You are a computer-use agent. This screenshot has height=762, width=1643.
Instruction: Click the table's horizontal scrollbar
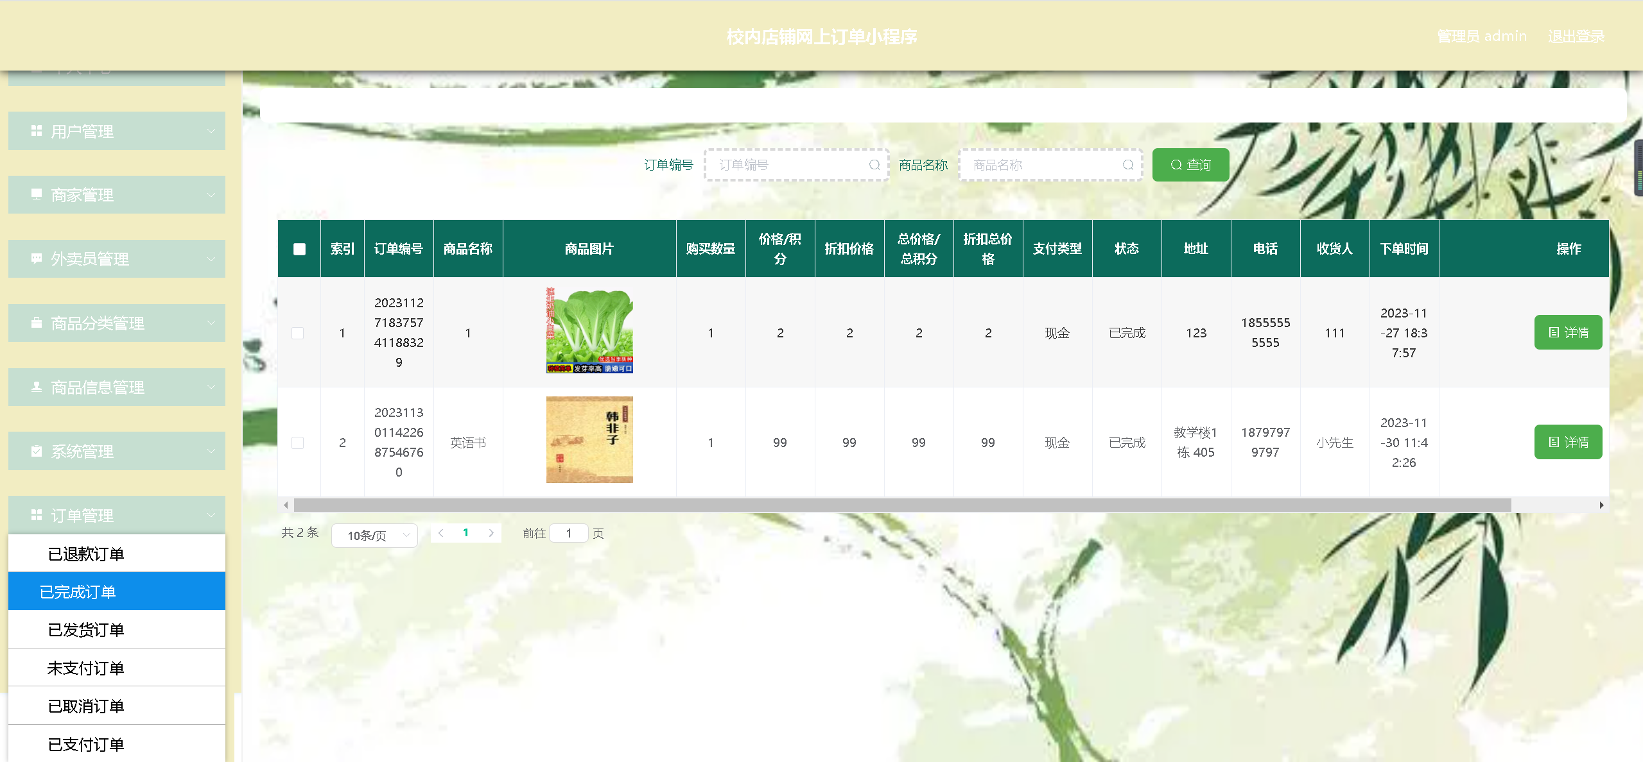tap(901, 505)
